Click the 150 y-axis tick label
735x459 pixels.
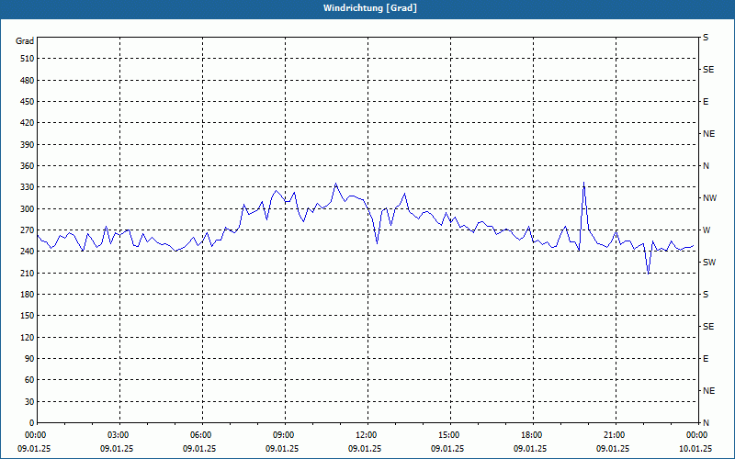[28, 316]
